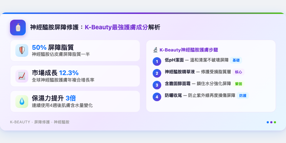The image size is (286, 143).
Task: Click the chart icon beside 市場成長
Action: click(x=22, y=76)
